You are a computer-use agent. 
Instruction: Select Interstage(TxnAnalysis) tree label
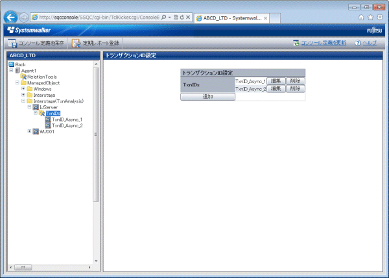pos(58,101)
